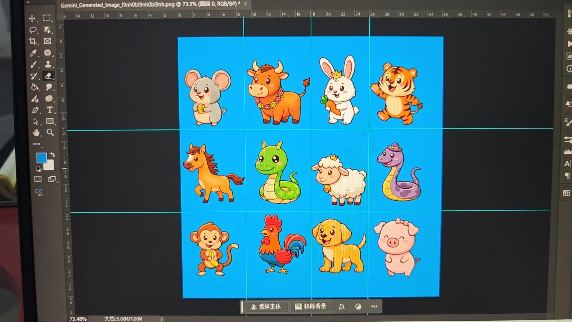Image resolution: width=572 pixels, height=322 pixels.
Task: Toggle Quick Mask mode
Action: 38,179
